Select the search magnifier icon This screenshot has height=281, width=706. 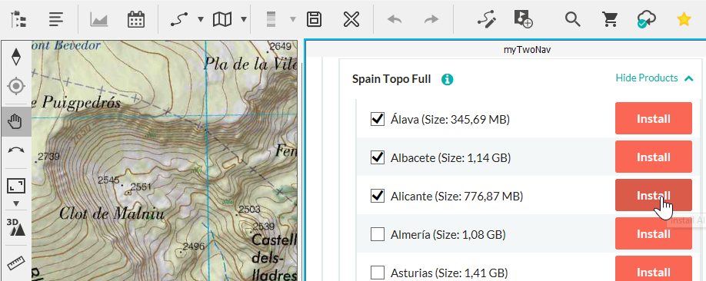[x=573, y=19]
